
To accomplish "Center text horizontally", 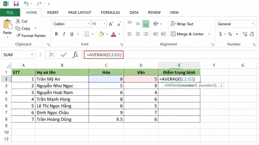I will point(138,34).
